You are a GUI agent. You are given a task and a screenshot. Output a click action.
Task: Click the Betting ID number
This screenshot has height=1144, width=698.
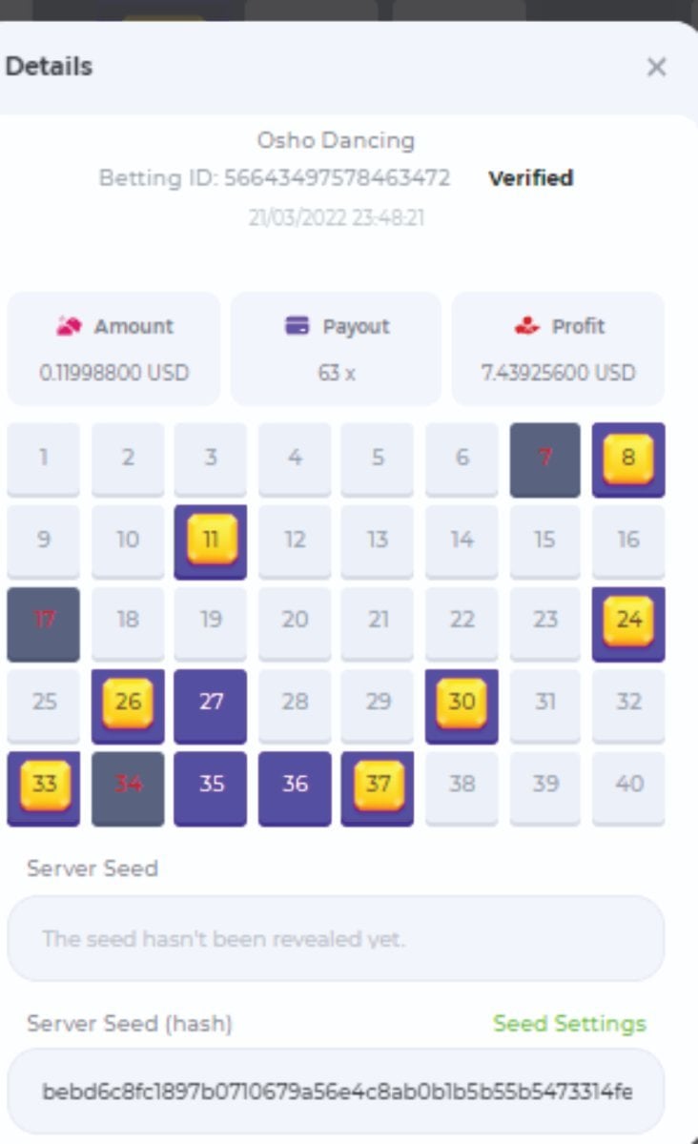pos(337,178)
